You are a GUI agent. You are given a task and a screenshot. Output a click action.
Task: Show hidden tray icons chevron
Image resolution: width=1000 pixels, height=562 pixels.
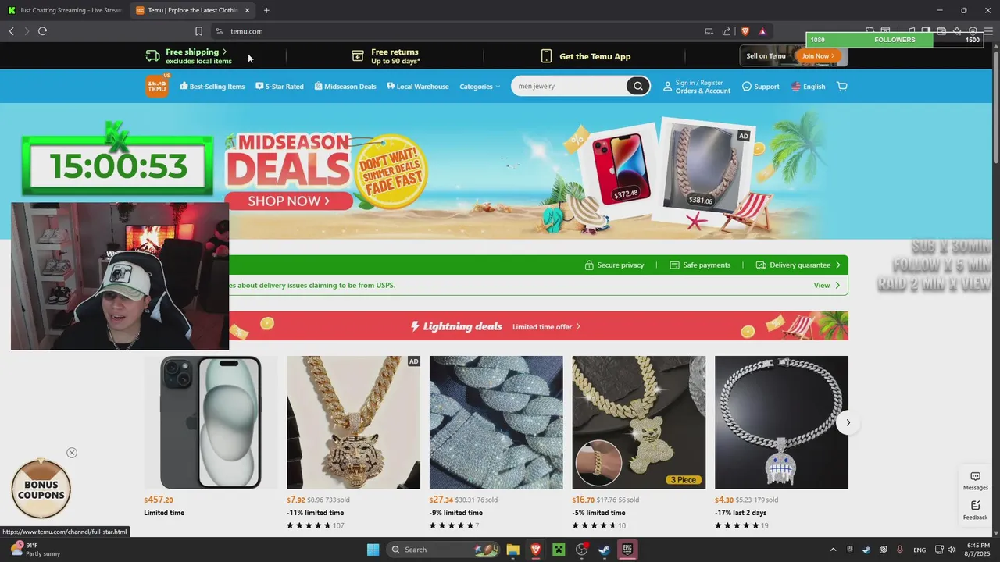(833, 550)
